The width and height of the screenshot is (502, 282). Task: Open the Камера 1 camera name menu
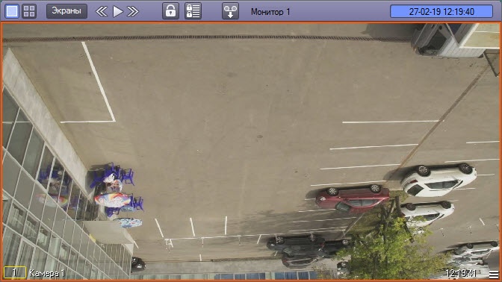point(47,273)
